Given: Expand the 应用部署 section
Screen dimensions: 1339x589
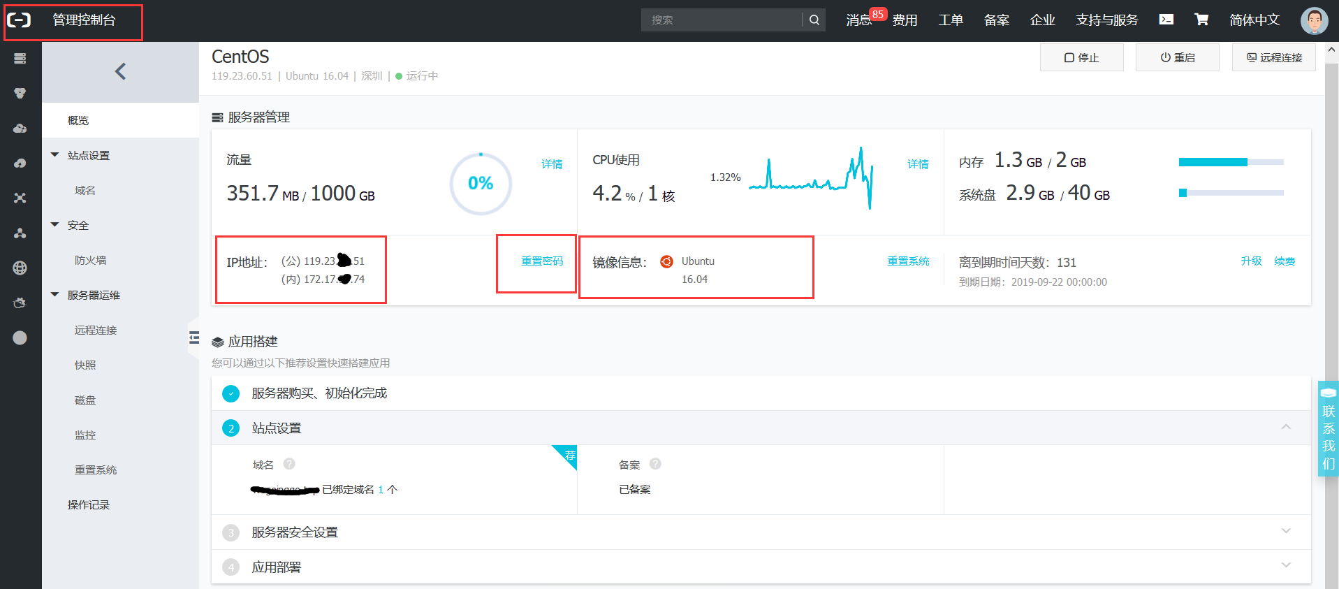Looking at the screenshot, I should (1286, 565).
